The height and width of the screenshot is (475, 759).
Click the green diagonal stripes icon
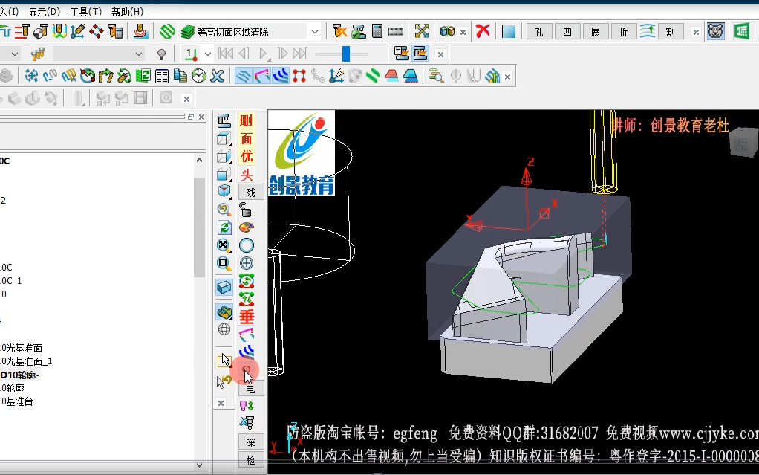pos(374,76)
